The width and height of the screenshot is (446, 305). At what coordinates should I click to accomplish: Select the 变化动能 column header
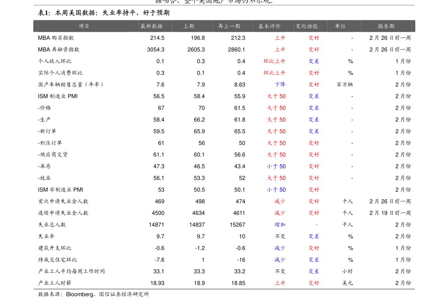[x=306, y=26]
